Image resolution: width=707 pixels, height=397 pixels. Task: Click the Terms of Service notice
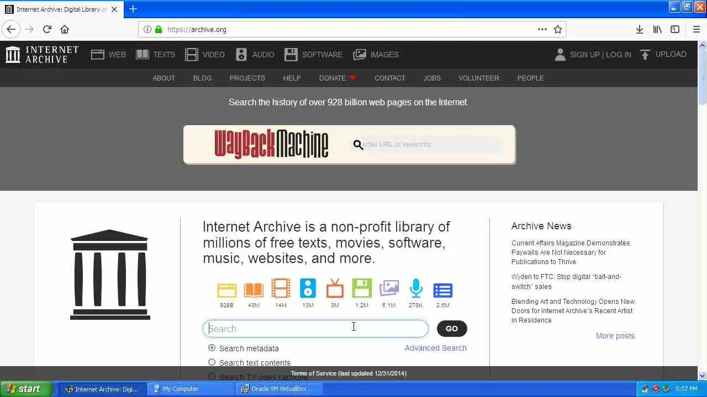[349, 373]
